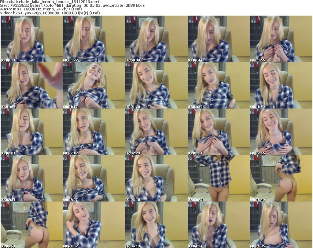Select the thumbnail stamped 00:03:51
The width and height of the screenshot is (313, 248).
click(x=32, y=225)
